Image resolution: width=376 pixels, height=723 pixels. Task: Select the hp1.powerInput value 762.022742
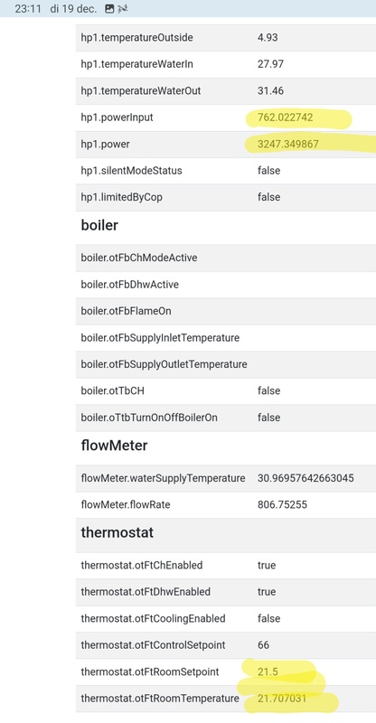point(285,117)
